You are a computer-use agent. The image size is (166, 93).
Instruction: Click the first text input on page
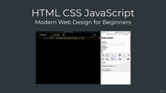coord(107,44)
